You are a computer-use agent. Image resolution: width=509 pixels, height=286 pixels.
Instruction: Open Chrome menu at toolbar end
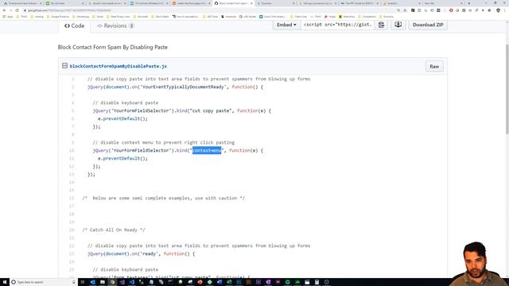(504, 10)
